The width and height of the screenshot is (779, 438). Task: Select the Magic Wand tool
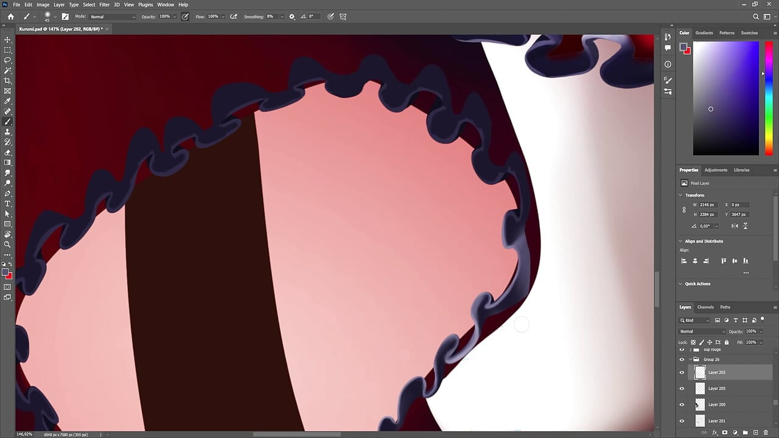pyautogui.click(x=8, y=71)
